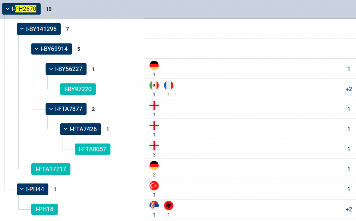Click German flag in I-FTA17717 row
Screen dimensions: 356x221
[154, 166]
